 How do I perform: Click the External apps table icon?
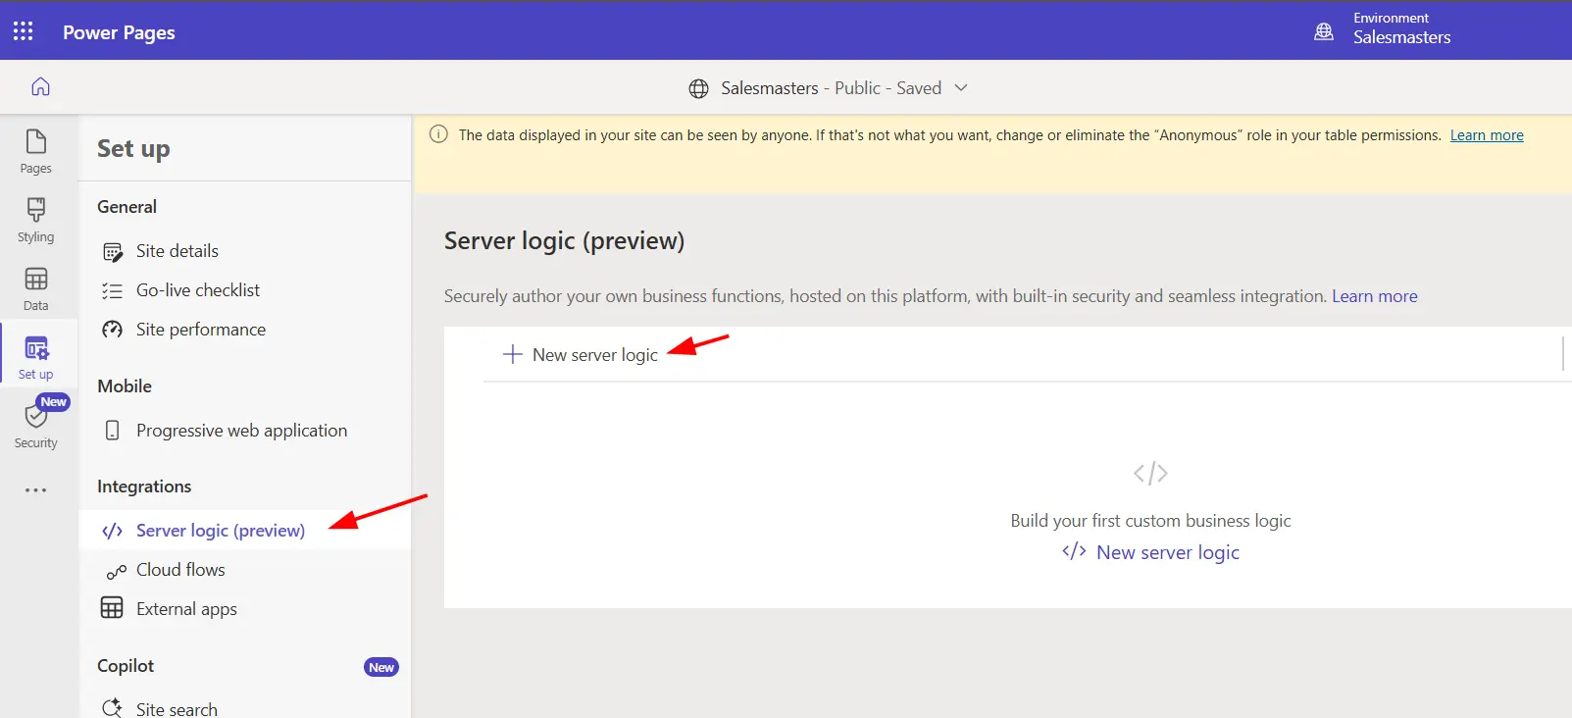point(112,608)
